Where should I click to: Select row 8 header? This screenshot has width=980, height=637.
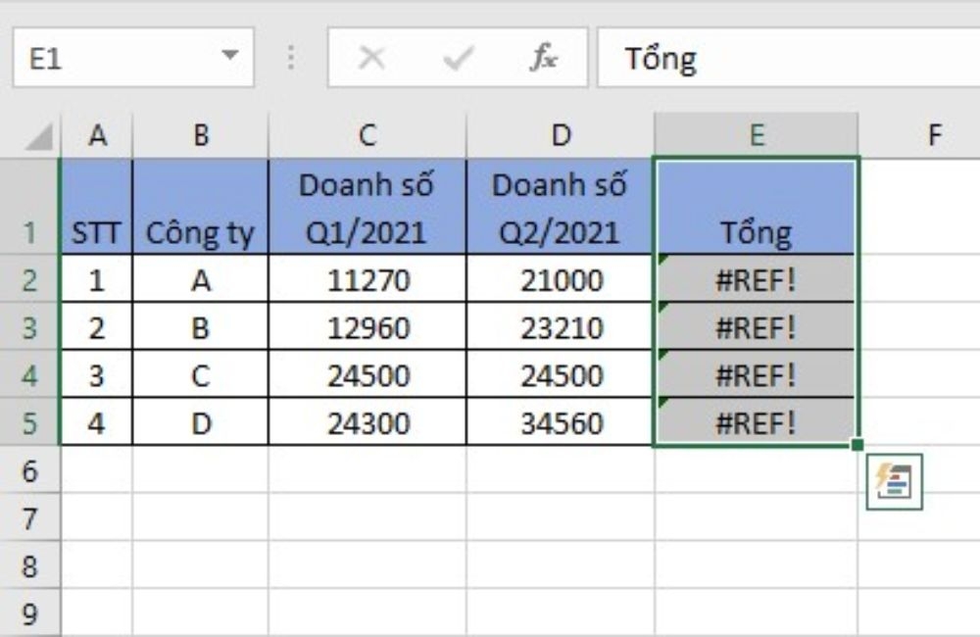(30, 564)
